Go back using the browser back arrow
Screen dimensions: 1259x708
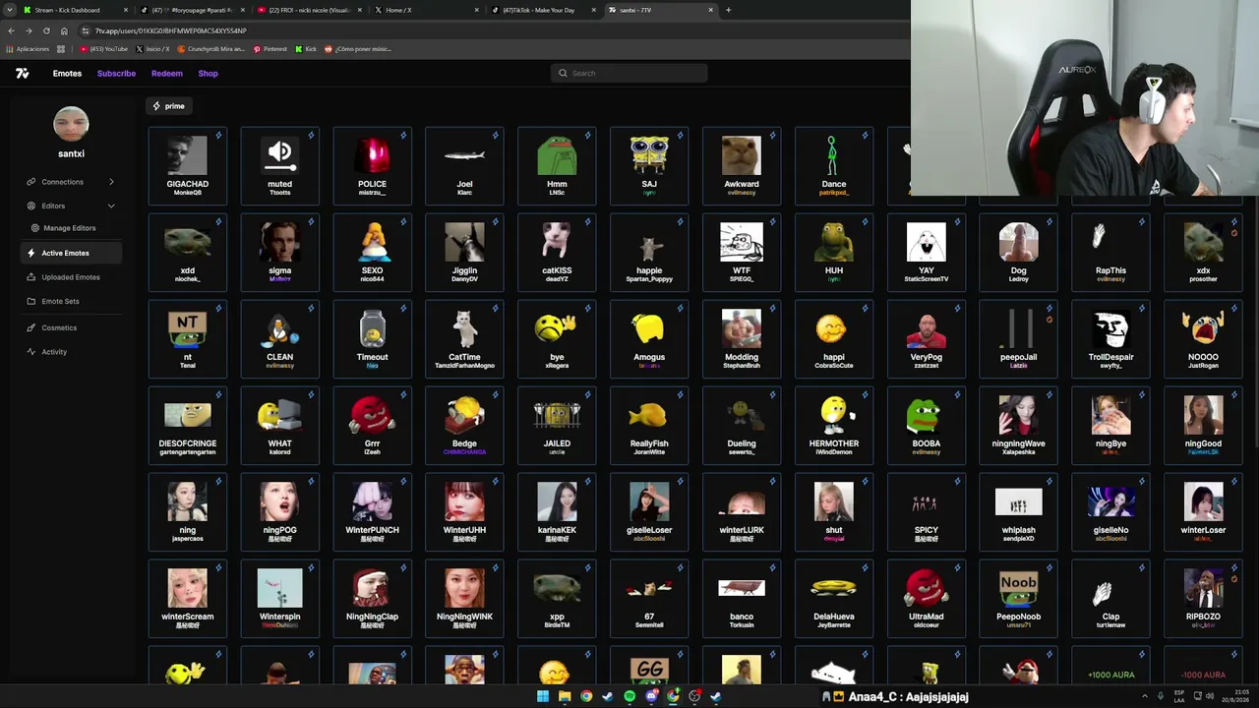(11, 30)
